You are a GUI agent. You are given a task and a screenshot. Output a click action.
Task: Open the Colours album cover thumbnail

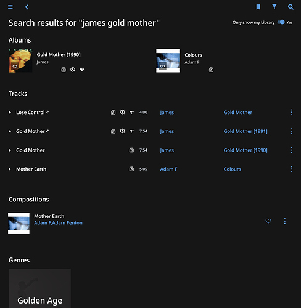[x=168, y=60]
